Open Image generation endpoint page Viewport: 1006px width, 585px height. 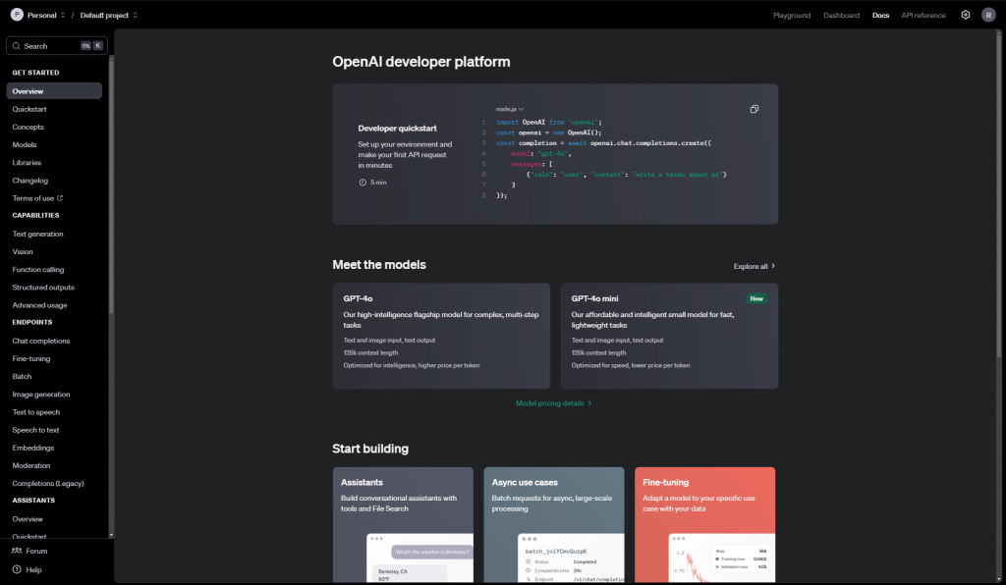tap(41, 395)
